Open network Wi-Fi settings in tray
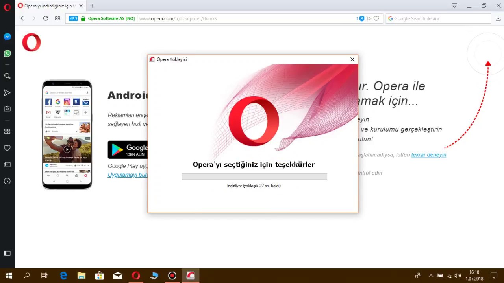 [449, 276]
